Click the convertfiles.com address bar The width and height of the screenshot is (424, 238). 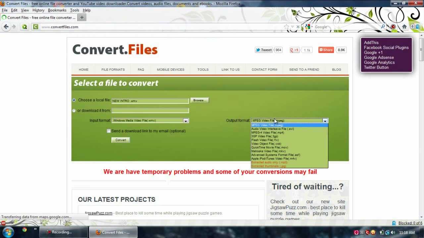161,27
